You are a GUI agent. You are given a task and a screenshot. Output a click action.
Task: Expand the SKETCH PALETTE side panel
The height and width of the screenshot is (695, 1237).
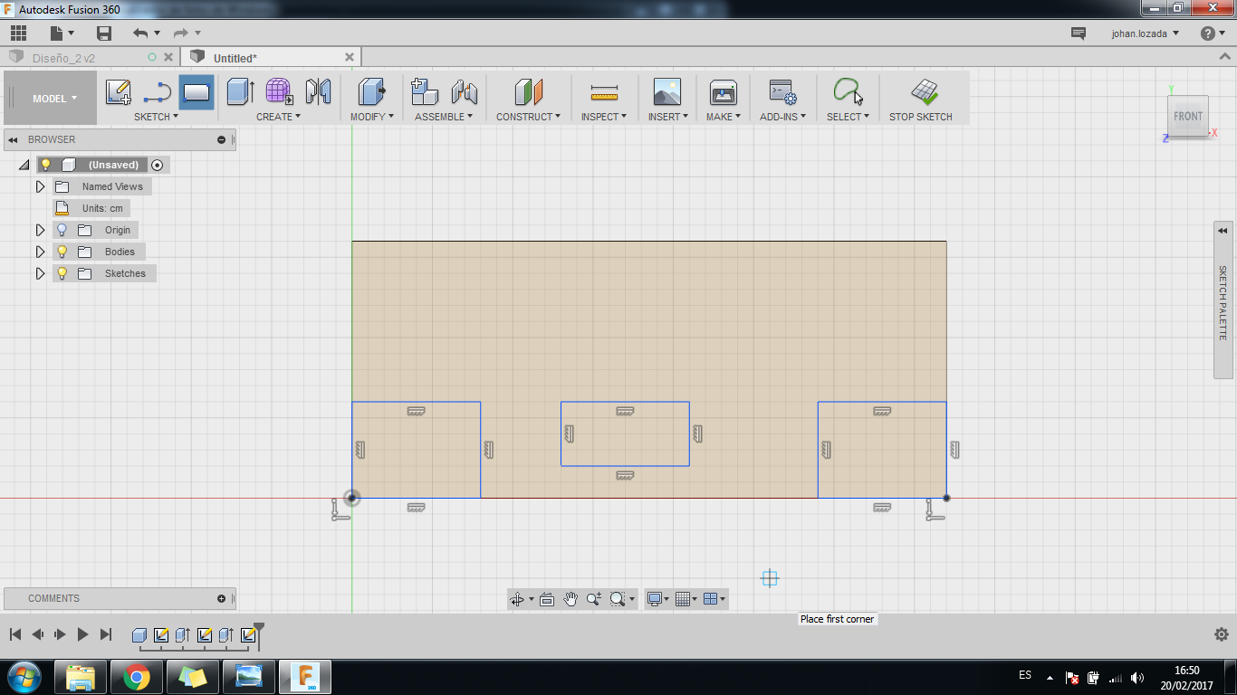pos(1223,300)
